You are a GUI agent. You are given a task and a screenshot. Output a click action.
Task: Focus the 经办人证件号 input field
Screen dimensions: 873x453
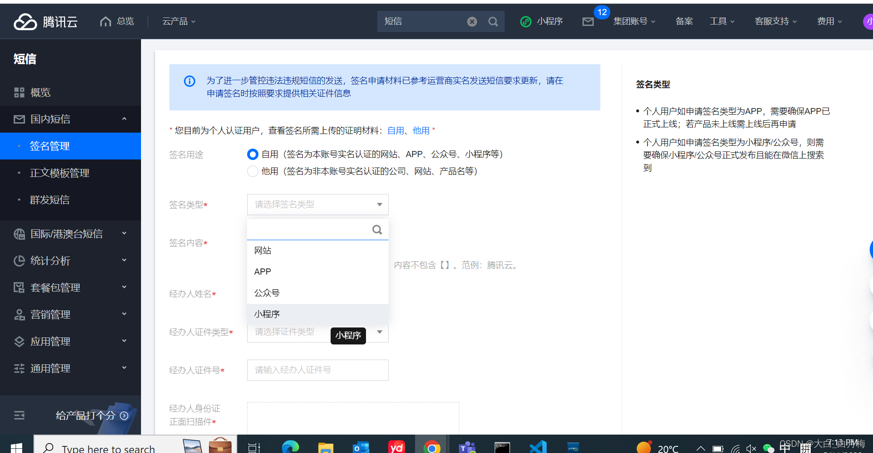coord(317,370)
